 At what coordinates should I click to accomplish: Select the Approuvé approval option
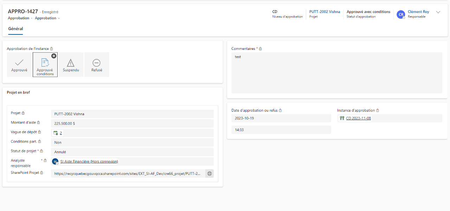(x=19, y=65)
